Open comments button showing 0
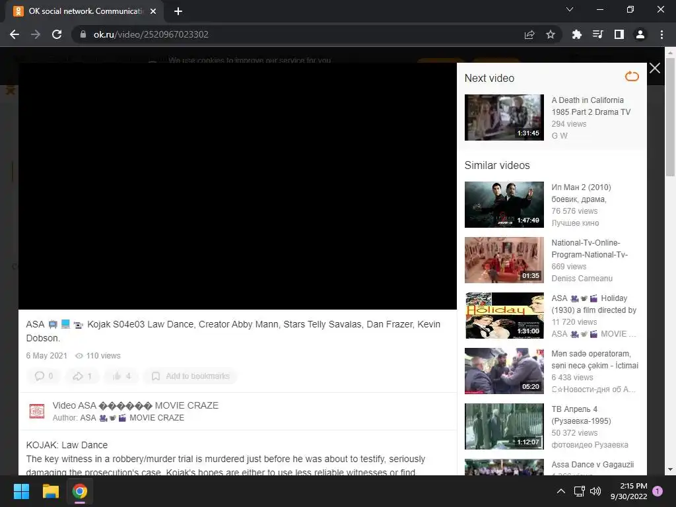Image resolution: width=676 pixels, height=507 pixels. click(x=44, y=376)
